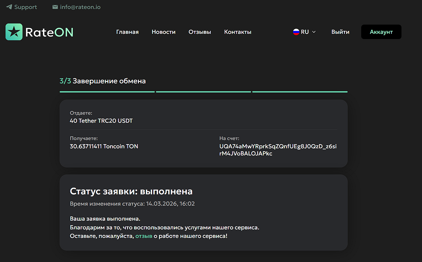Screen dimensions: 422x262
Task: Click the email envelope icon
Action: [x=55, y=7]
